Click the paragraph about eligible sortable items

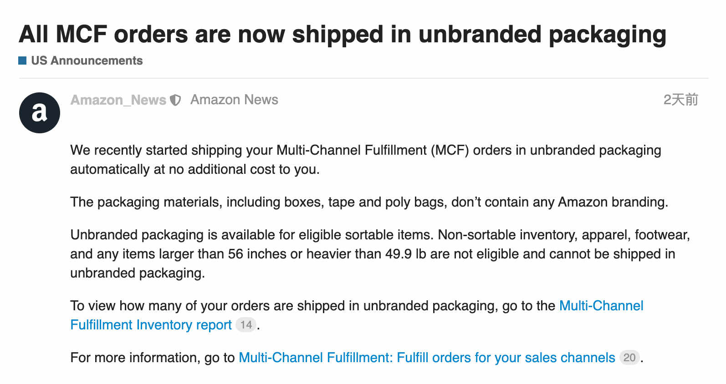(x=380, y=254)
